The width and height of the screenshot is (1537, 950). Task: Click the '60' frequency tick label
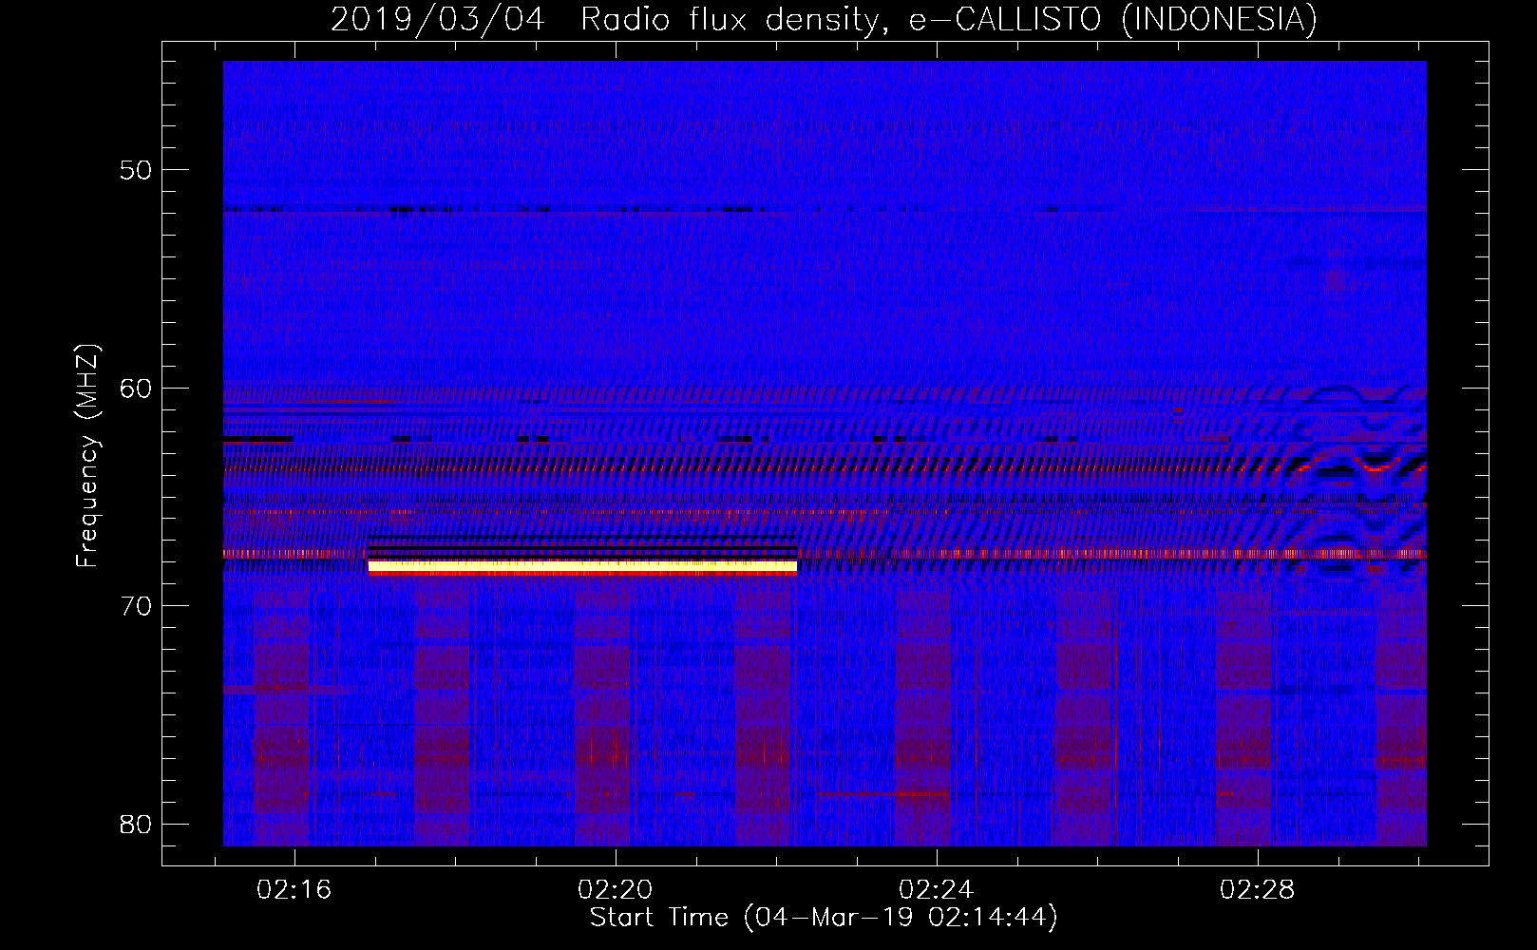(x=136, y=388)
